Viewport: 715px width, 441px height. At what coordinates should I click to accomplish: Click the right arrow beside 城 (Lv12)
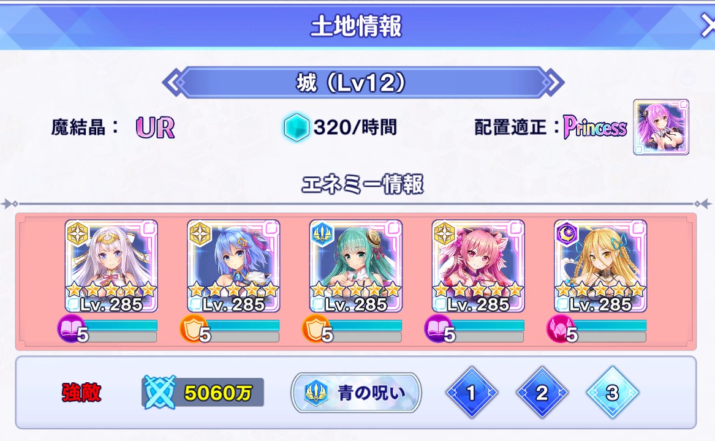tap(553, 83)
